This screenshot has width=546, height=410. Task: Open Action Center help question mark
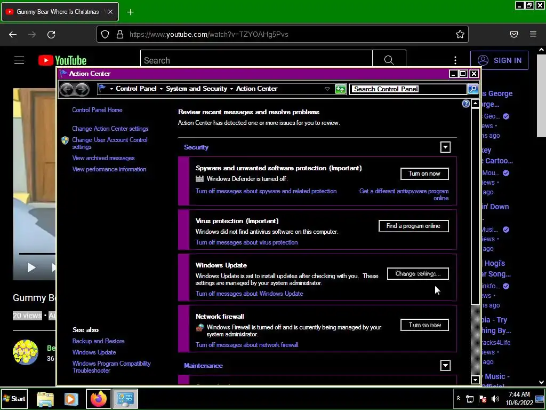point(465,104)
